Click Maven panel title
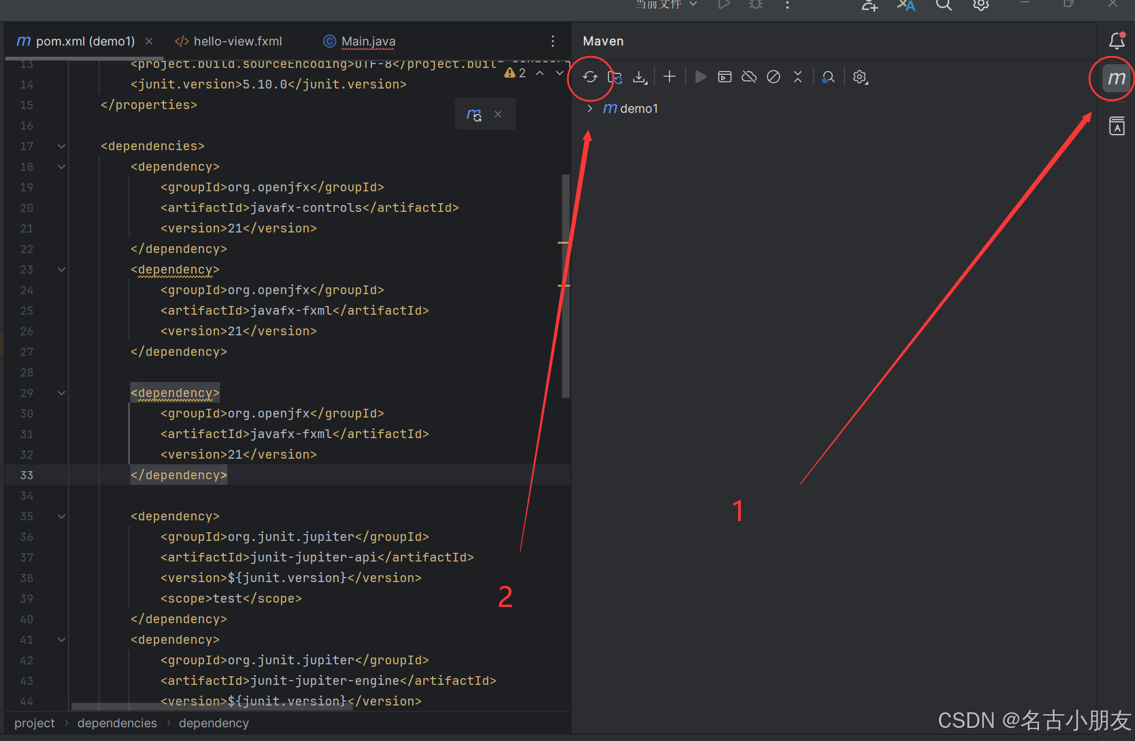The height and width of the screenshot is (741, 1135). [x=603, y=41]
